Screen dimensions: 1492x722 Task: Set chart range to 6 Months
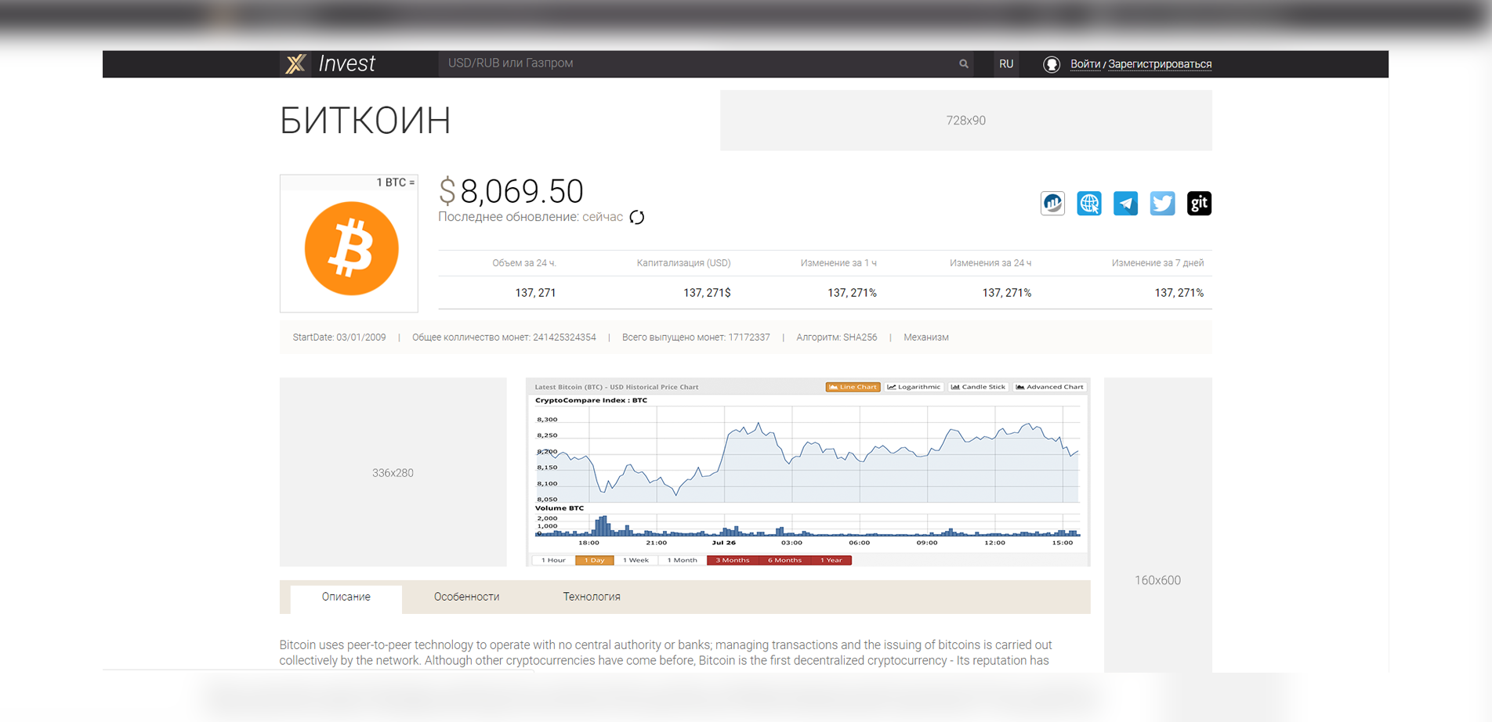tap(784, 560)
